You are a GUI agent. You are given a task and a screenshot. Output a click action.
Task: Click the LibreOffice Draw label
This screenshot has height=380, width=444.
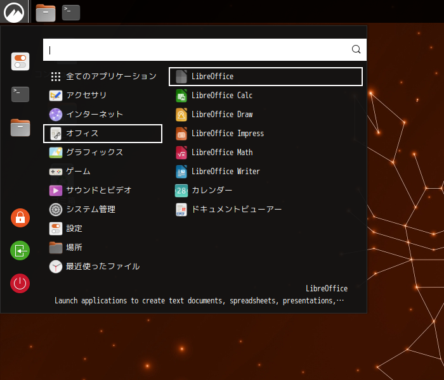pos(222,114)
